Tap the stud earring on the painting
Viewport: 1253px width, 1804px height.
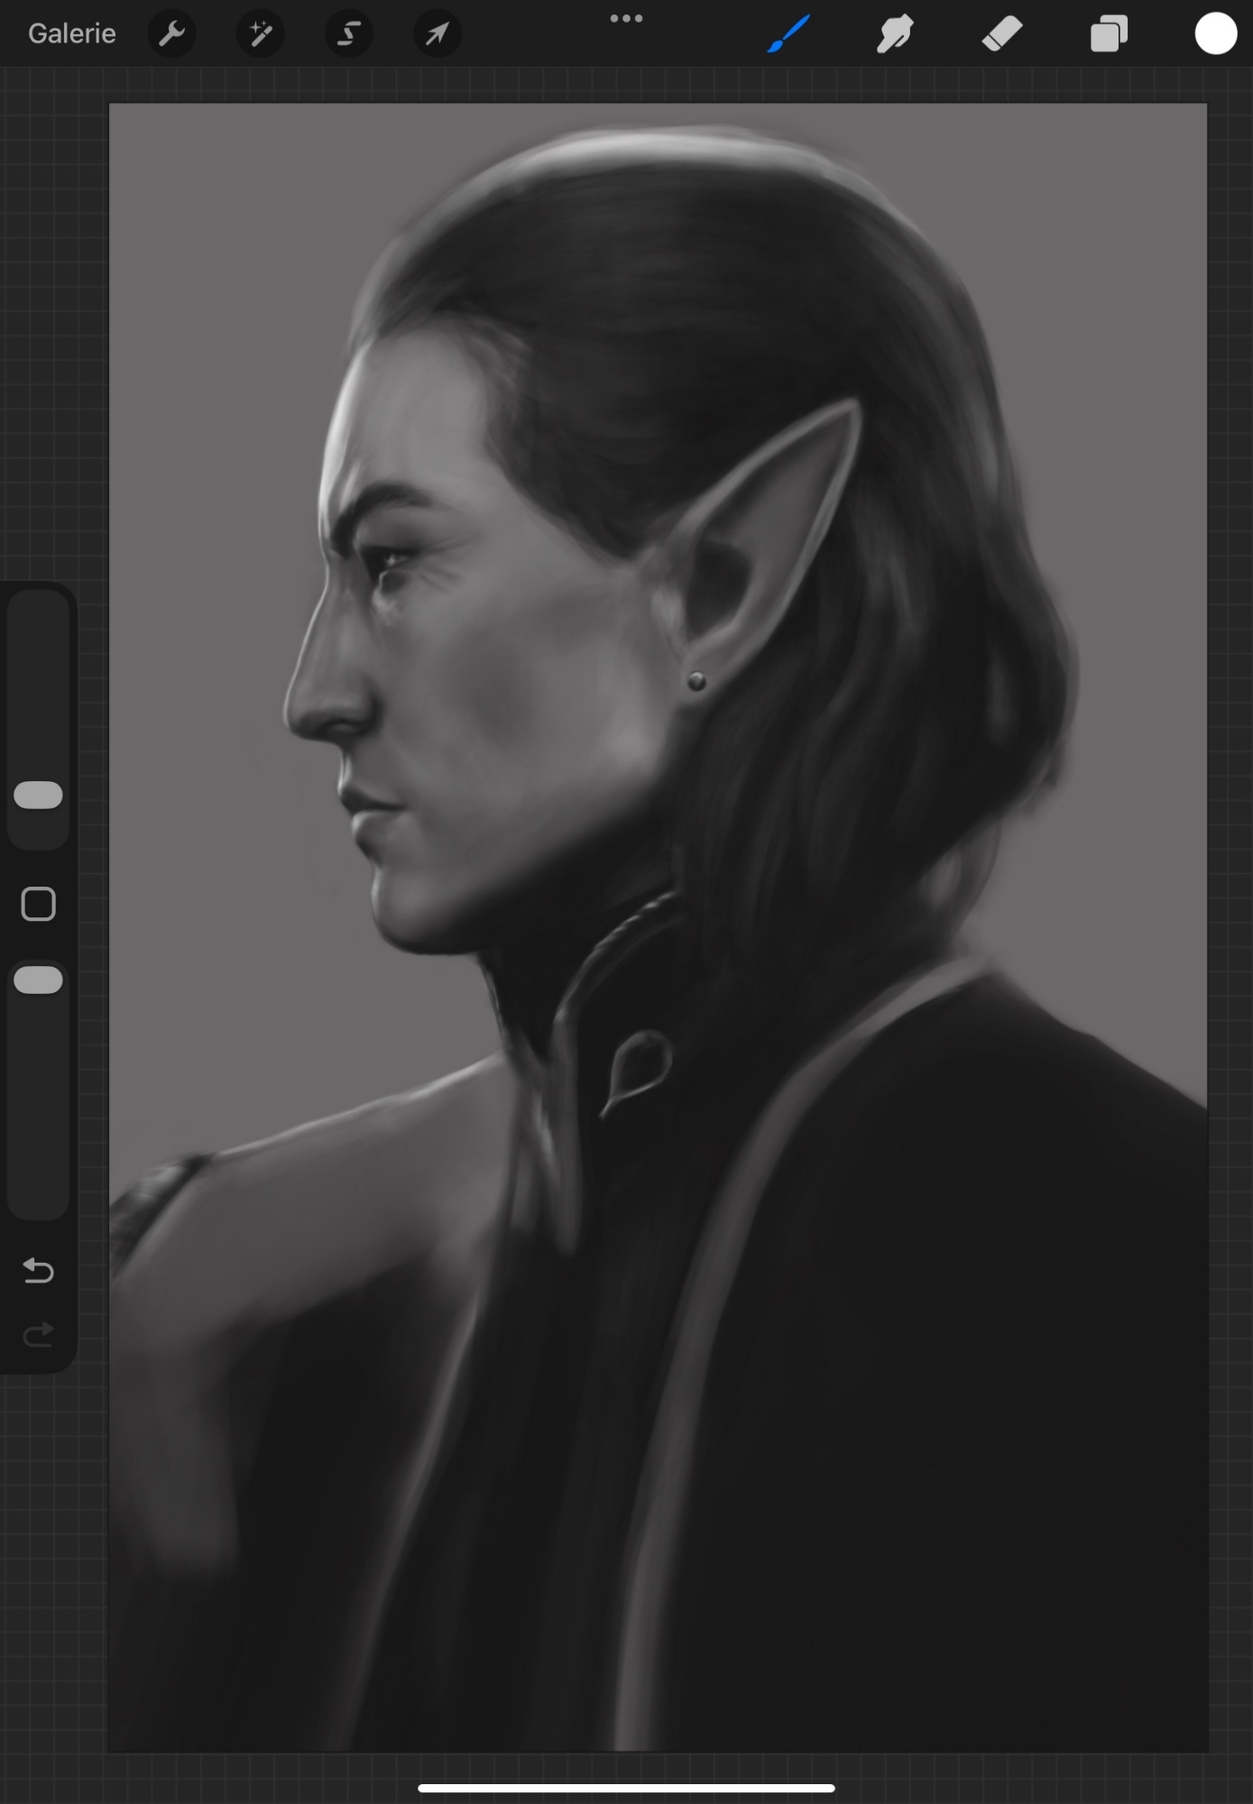pyautogui.click(x=696, y=681)
